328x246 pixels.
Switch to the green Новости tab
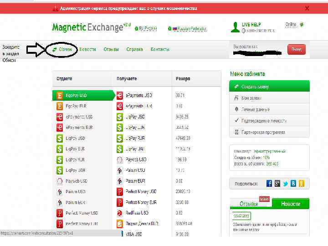pos(291,204)
